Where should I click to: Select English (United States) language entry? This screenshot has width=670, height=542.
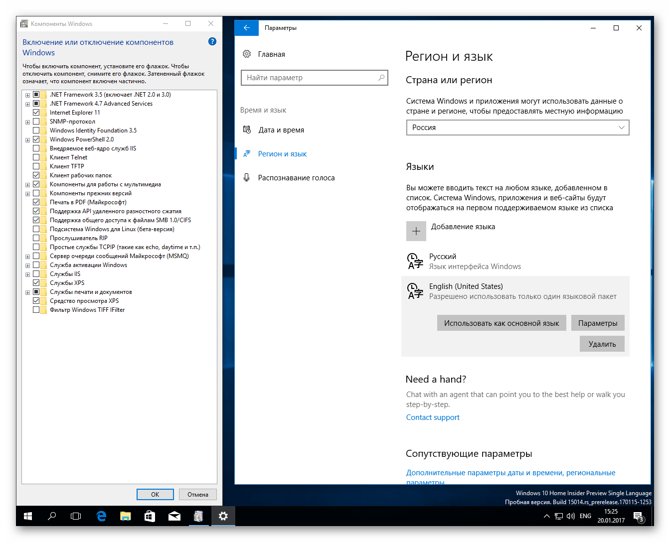(x=515, y=291)
